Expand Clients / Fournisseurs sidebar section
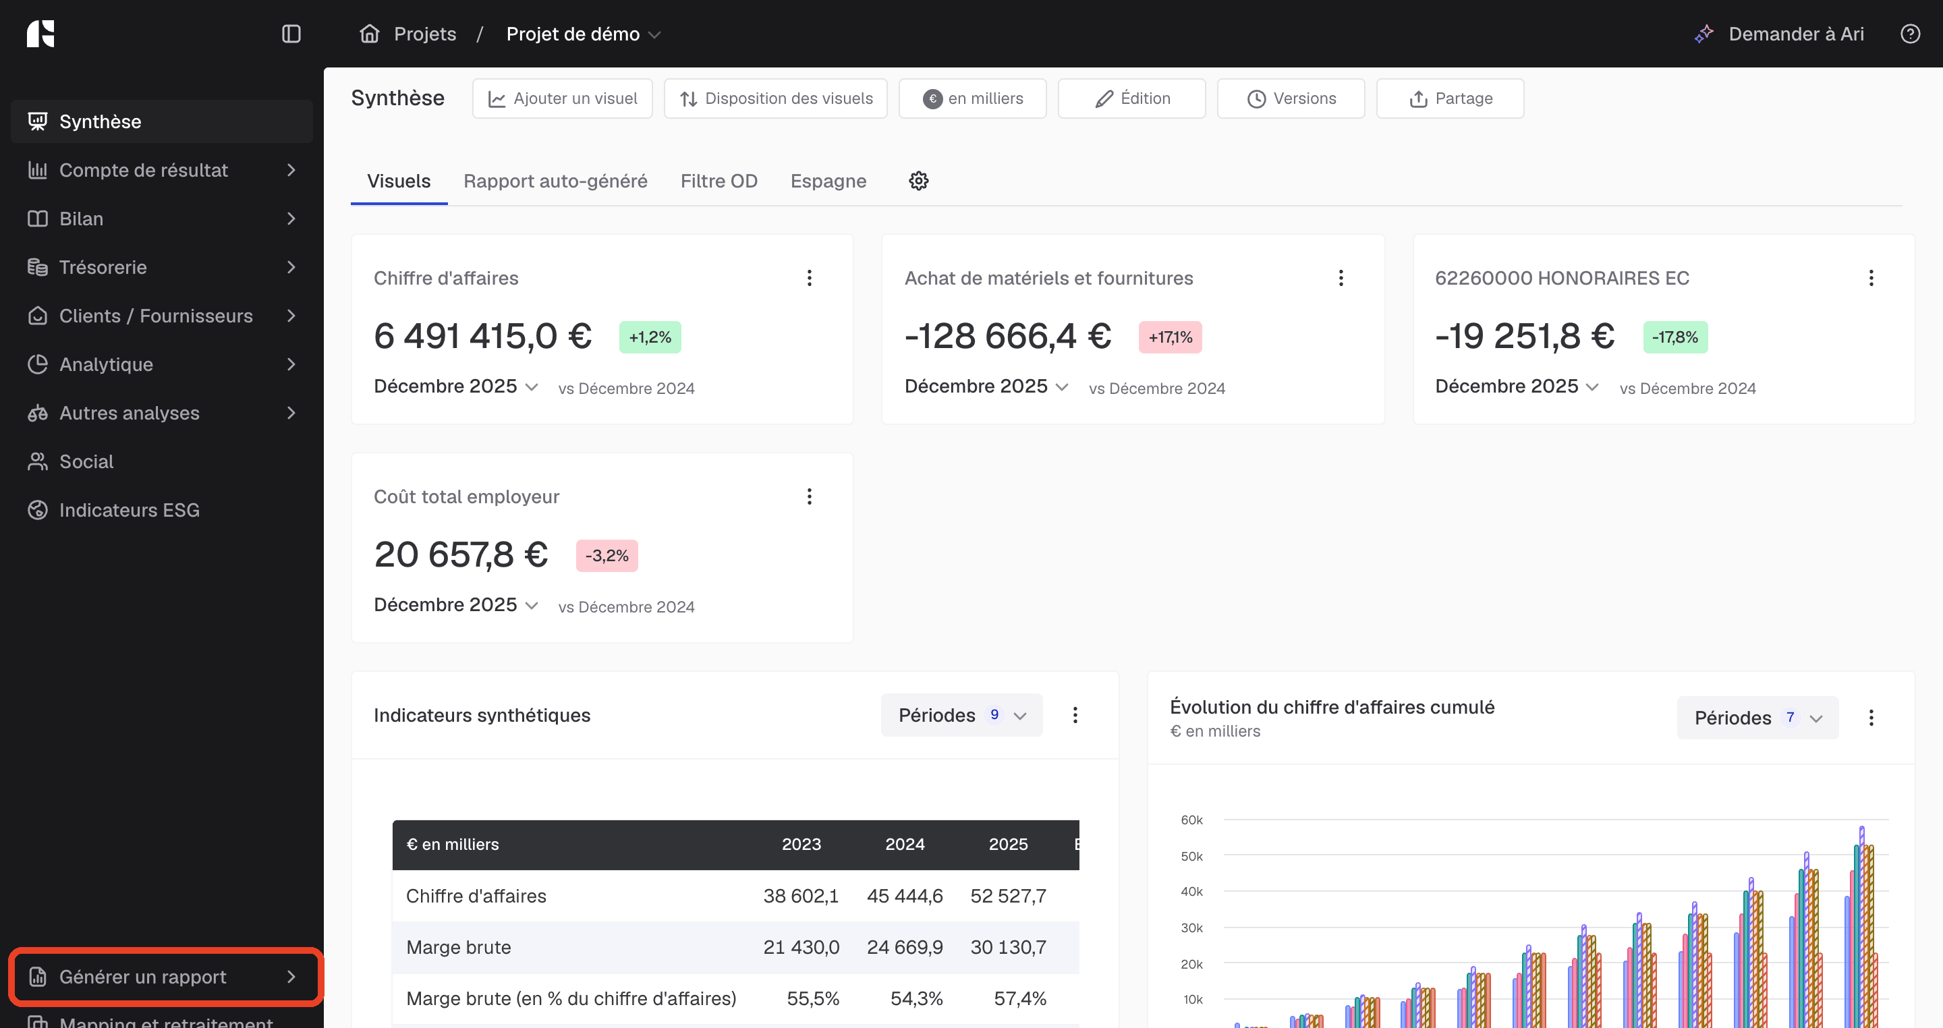Viewport: 1943px width, 1028px height. pyautogui.click(x=161, y=316)
